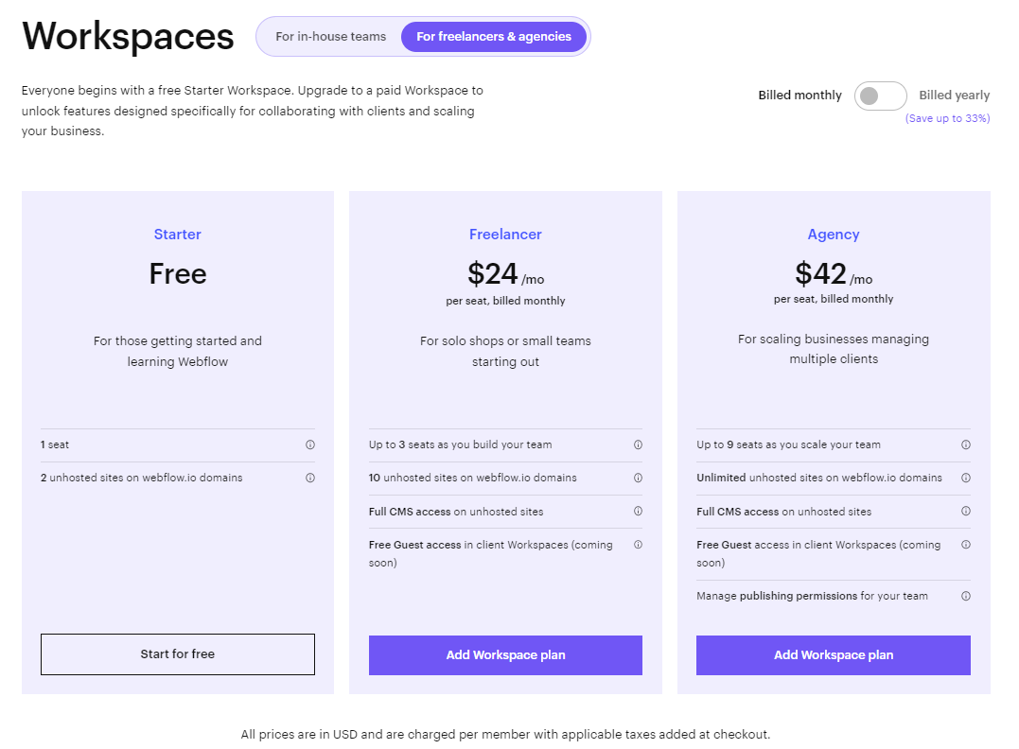Click the $24 /mo price
1019x749 pixels.
coord(505,274)
